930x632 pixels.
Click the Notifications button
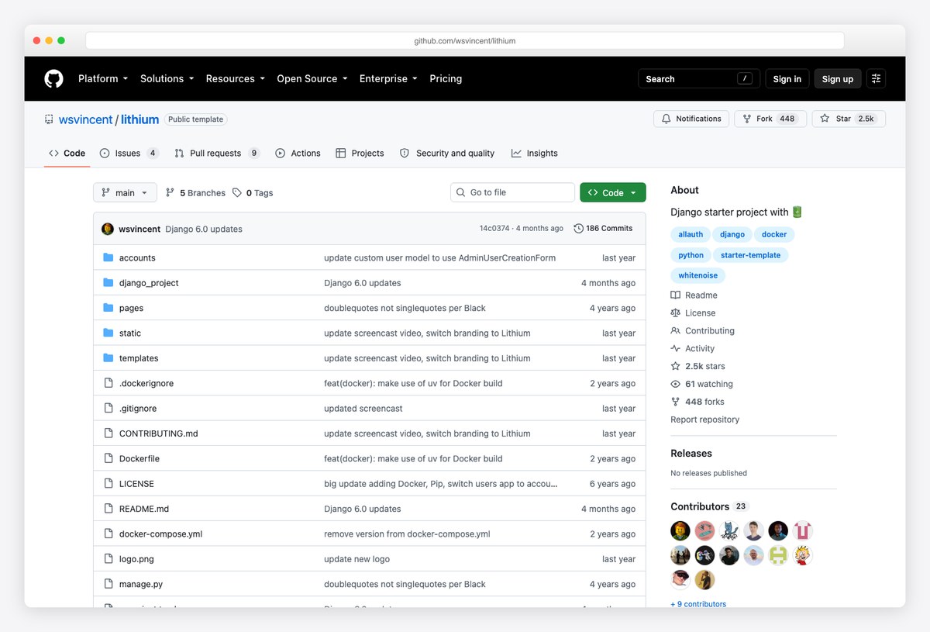tap(691, 119)
